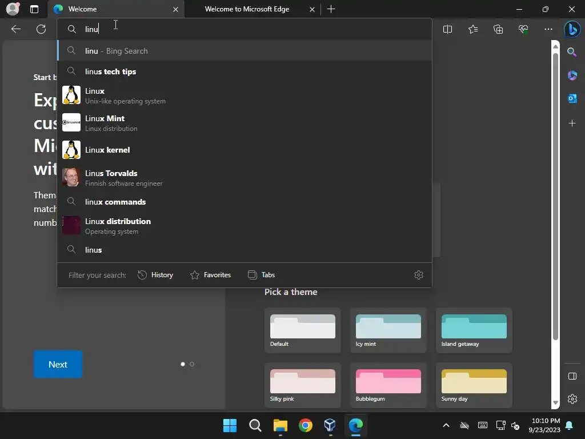Filter search by Favorites
This screenshot has height=439, width=585.
211,275
